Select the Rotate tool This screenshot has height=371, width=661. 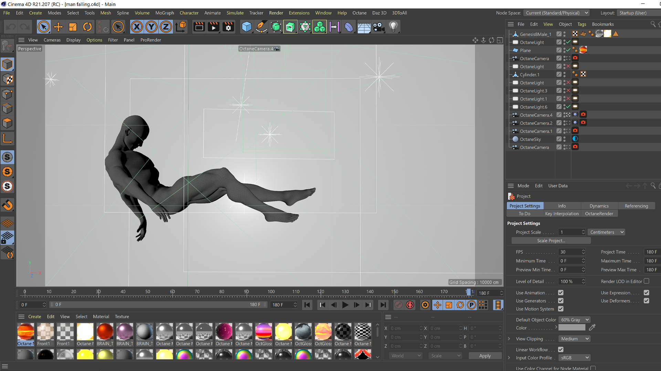pos(87,27)
